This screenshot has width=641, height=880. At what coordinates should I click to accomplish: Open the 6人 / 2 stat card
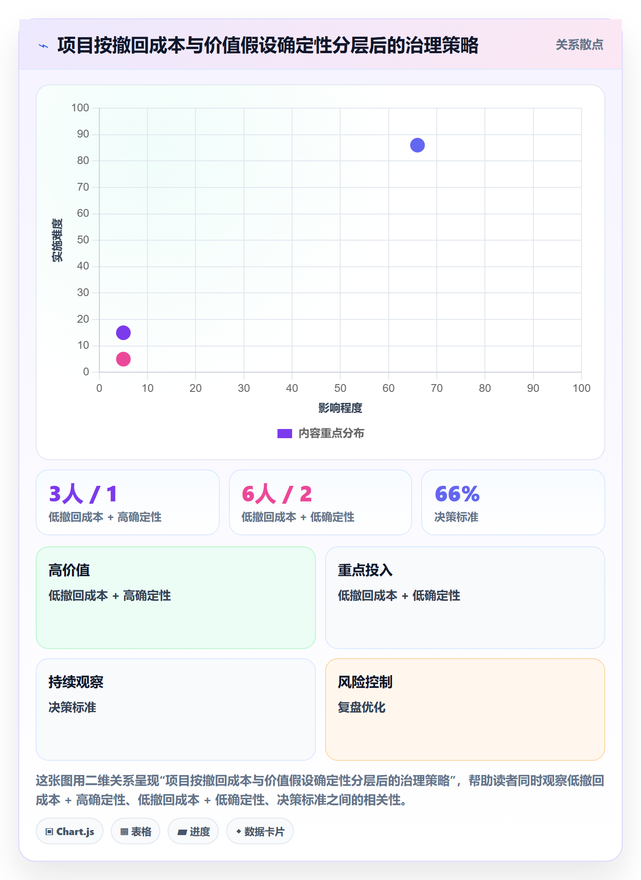[320, 502]
